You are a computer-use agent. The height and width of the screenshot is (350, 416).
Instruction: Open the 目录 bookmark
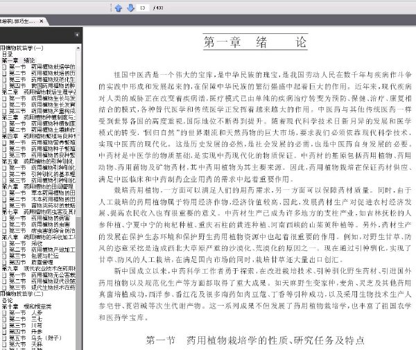(x=7, y=54)
